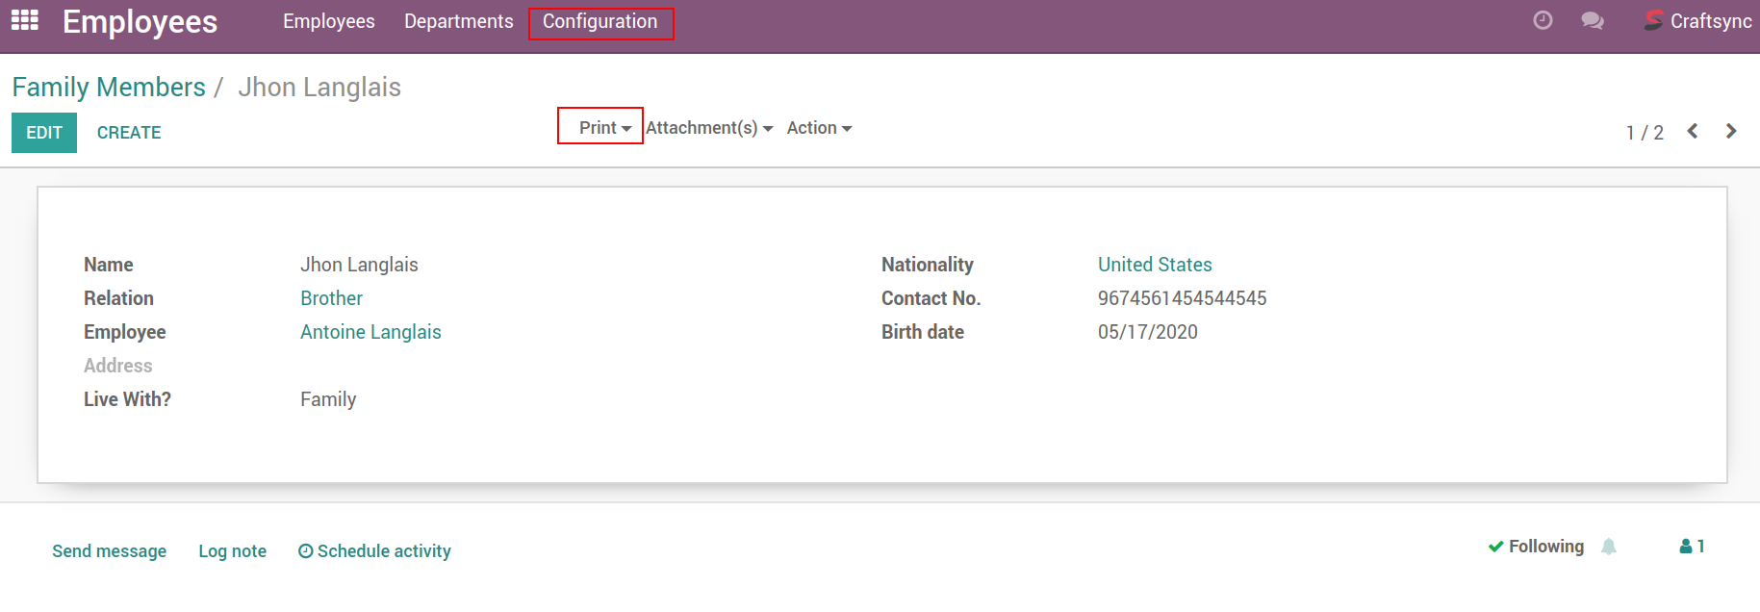1760x612 pixels.
Task: Toggle the Following status
Action: pos(1536,547)
